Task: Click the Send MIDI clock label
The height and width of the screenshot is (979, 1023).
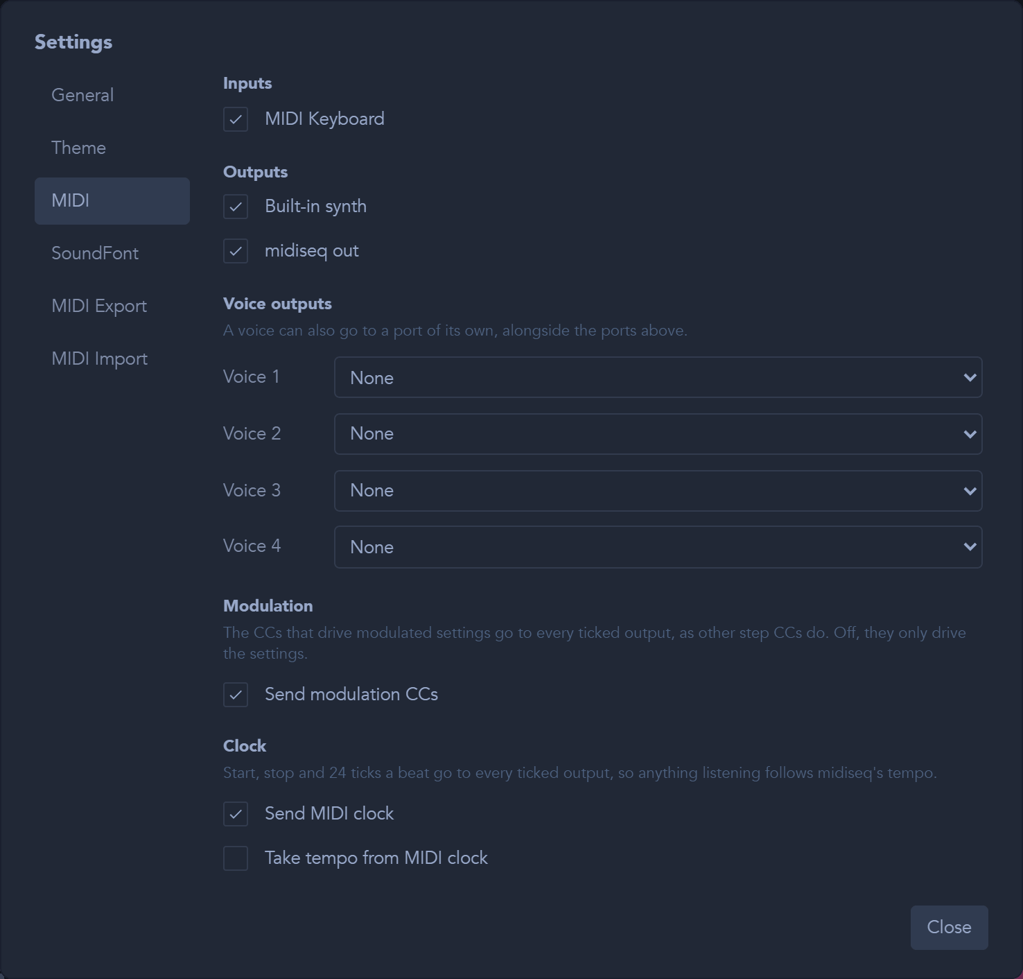Action: (329, 814)
